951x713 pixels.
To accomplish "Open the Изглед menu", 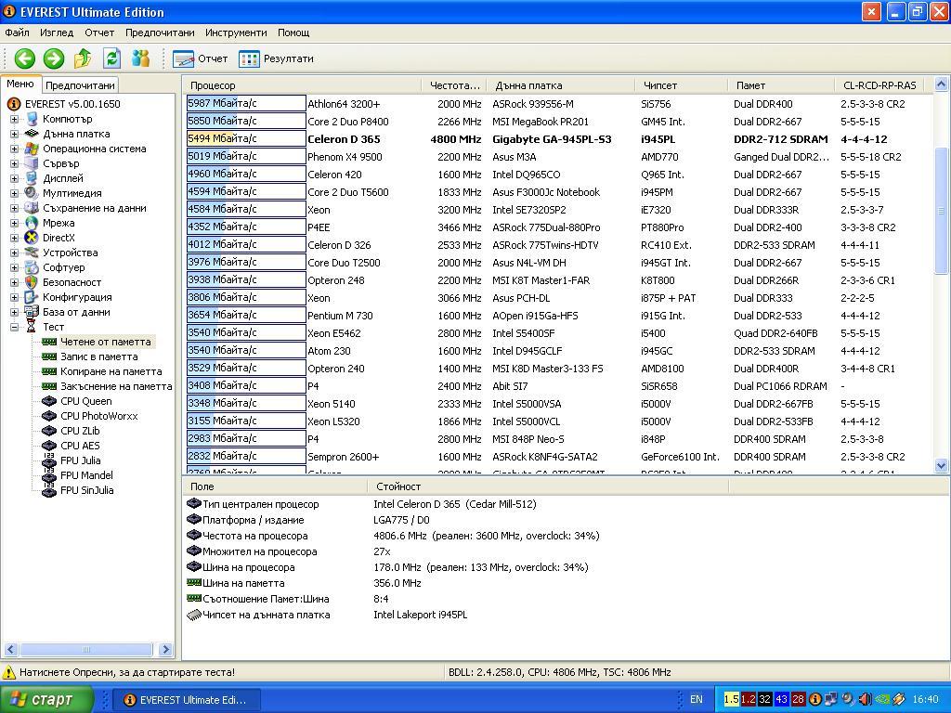I will click(x=57, y=32).
